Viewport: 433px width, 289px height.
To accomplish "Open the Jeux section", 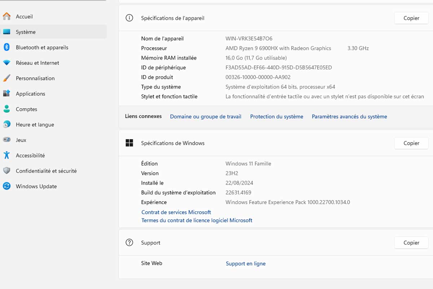I will 53,140.
